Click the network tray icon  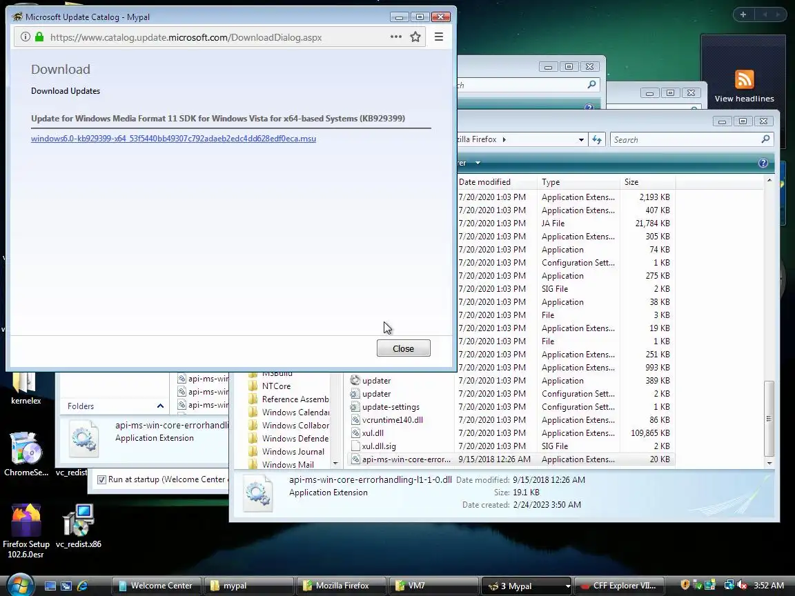pyautogui.click(x=729, y=586)
